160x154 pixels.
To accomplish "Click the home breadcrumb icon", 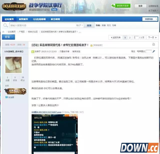I will coord(3,32).
